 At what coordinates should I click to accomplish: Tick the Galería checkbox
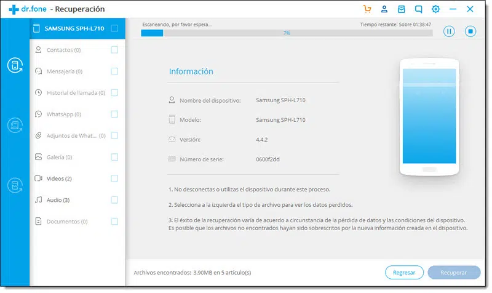114,157
